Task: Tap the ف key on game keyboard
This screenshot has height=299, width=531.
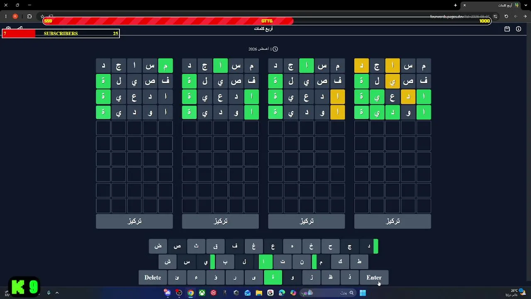Action: pos(235,246)
